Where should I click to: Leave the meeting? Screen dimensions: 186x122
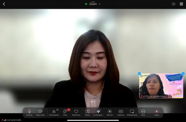tap(157, 112)
